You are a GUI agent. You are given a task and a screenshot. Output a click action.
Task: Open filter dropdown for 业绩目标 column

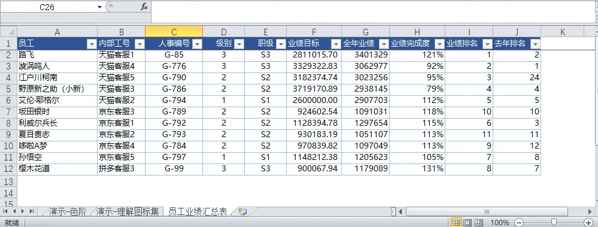(x=336, y=44)
